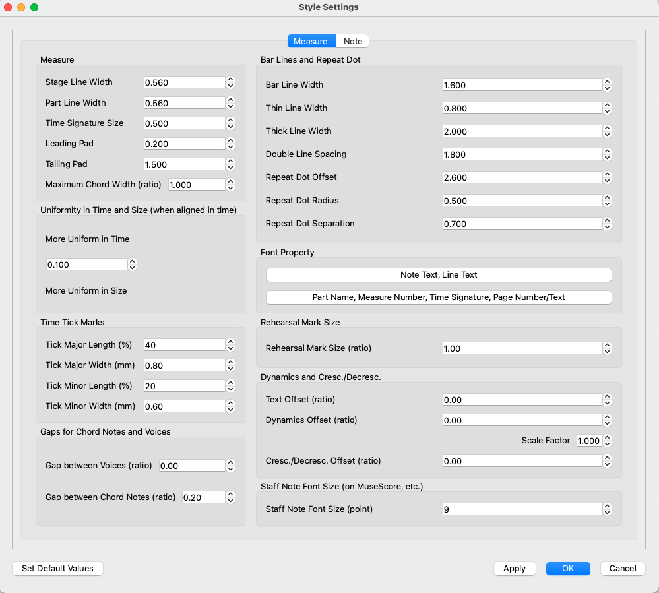The width and height of the screenshot is (659, 593).
Task: Click Set Default Values button
Action: click(57, 568)
